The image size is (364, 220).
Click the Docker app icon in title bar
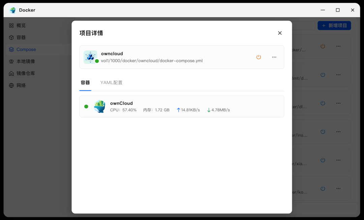click(13, 10)
